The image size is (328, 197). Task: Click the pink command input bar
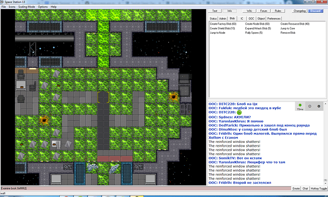(x=146, y=188)
